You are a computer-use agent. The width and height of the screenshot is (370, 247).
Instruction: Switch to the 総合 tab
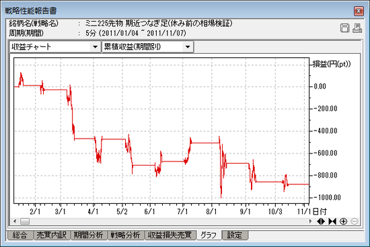tap(20, 235)
